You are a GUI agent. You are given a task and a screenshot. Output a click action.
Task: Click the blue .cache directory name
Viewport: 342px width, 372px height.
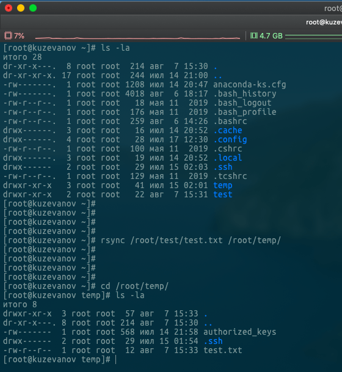coord(228,130)
